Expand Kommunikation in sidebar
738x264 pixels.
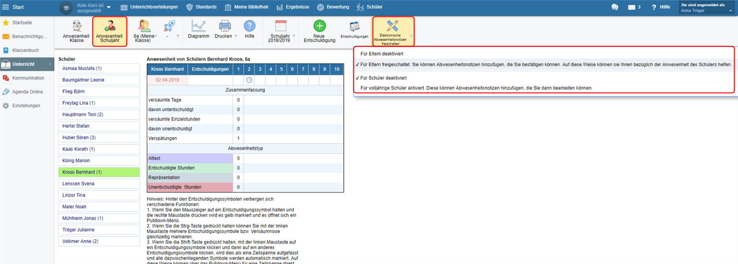click(27, 78)
